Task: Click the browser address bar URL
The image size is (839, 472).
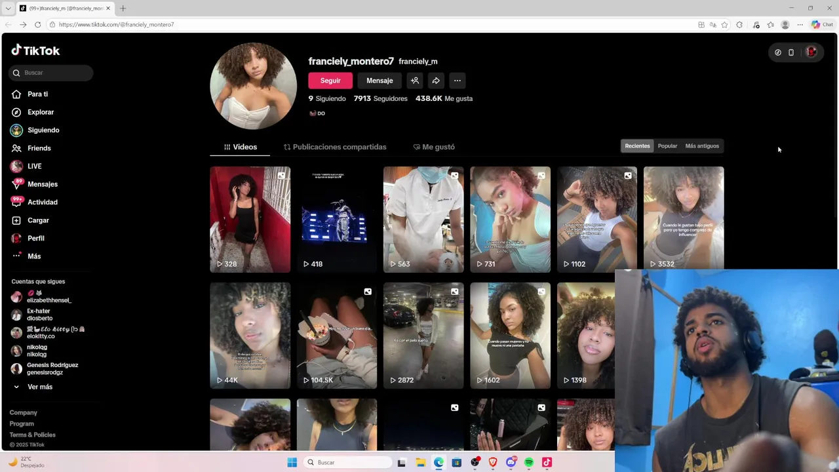Action: pyautogui.click(x=116, y=25)
